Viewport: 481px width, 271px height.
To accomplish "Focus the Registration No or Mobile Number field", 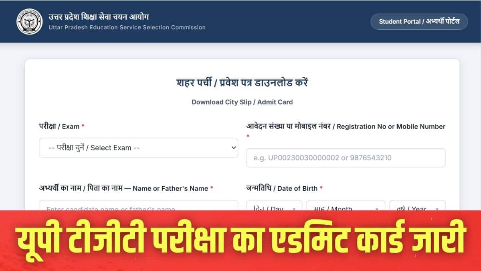I will (x=346, y=158).
